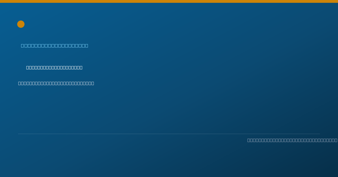This screenshot has height=177, width=338.
Task: Click the thin horizontal divider line
Action: pos(169,134)
